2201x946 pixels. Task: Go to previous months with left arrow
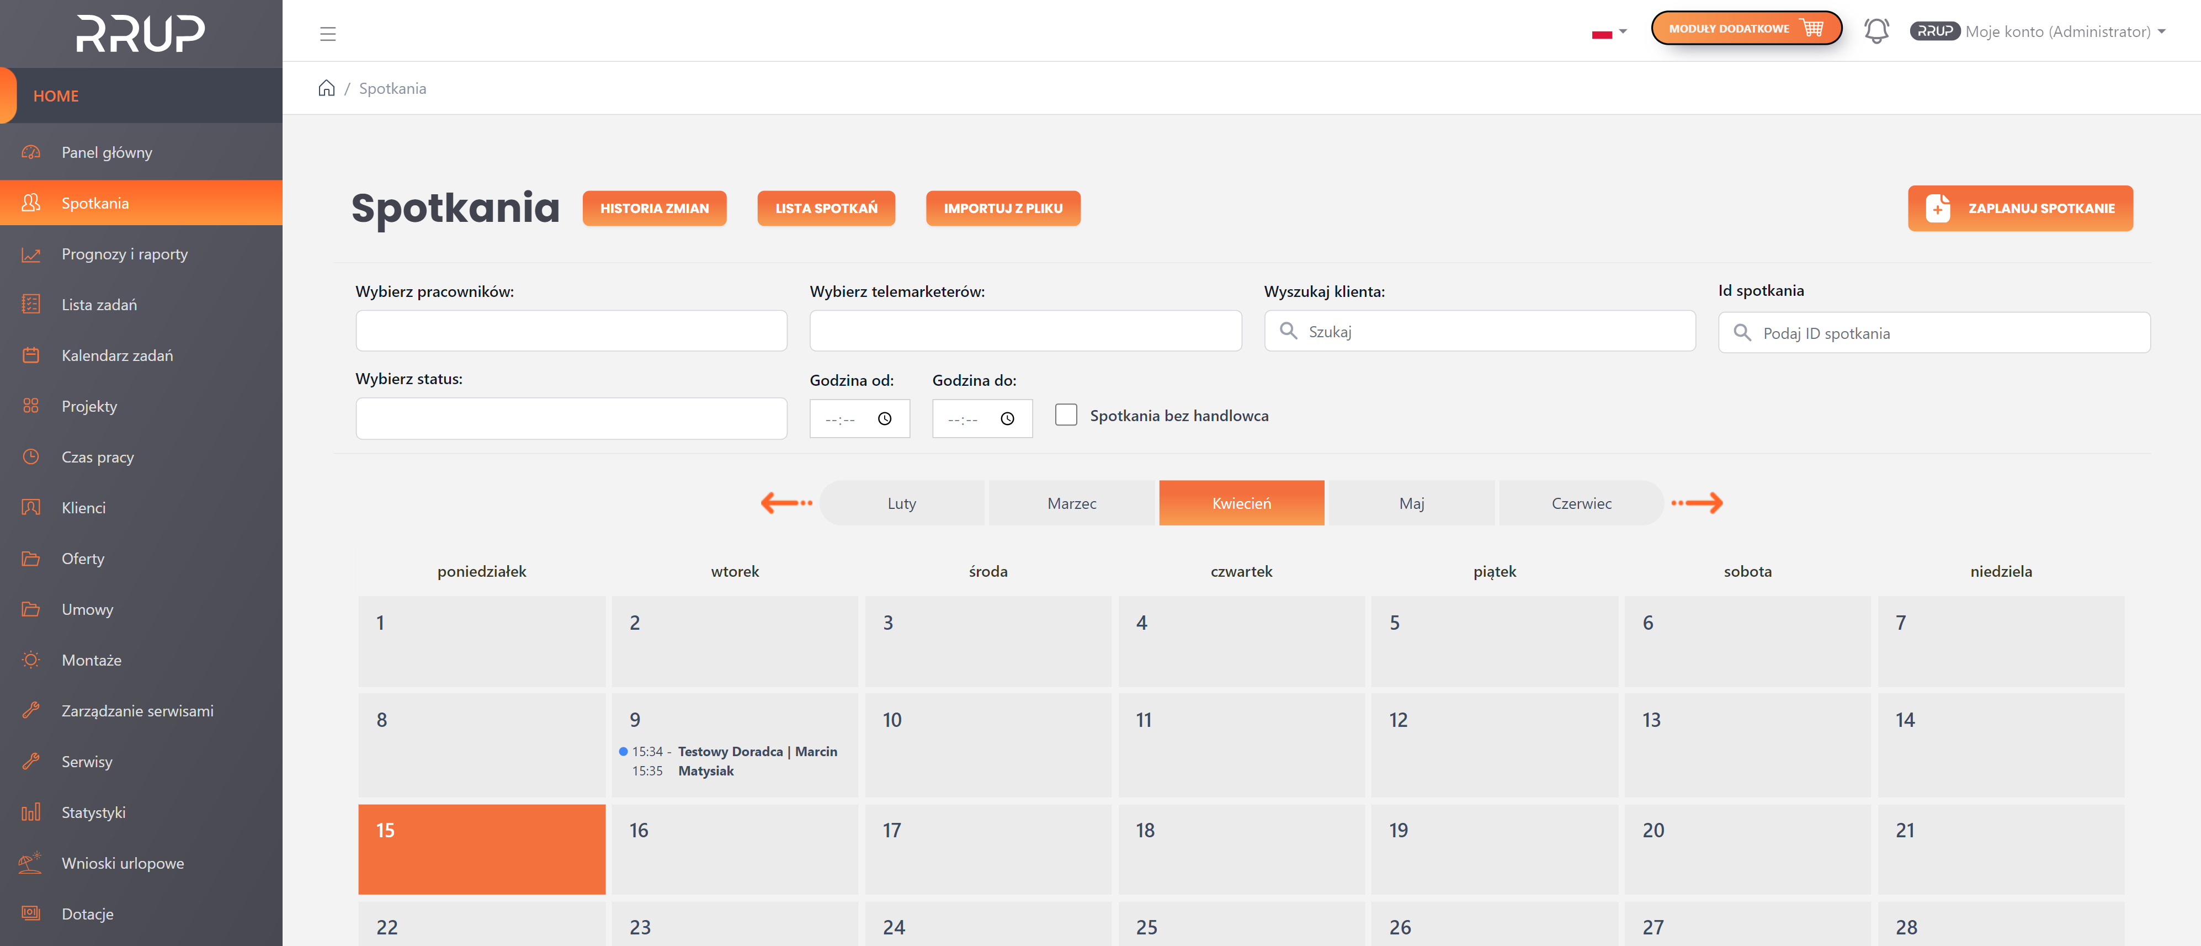[x=786, y=502]
